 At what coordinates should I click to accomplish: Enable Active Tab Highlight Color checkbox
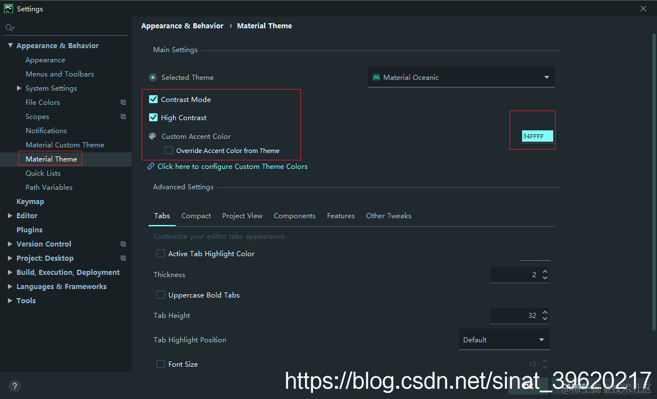[160, 253]
